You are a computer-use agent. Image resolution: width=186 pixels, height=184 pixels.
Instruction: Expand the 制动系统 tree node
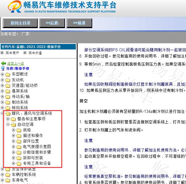pos(2,102)
